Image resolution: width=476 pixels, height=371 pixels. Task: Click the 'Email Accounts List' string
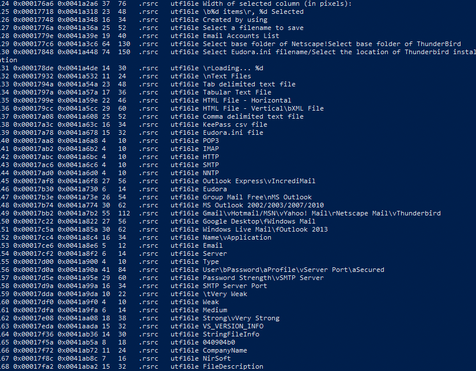pos(241,36)
